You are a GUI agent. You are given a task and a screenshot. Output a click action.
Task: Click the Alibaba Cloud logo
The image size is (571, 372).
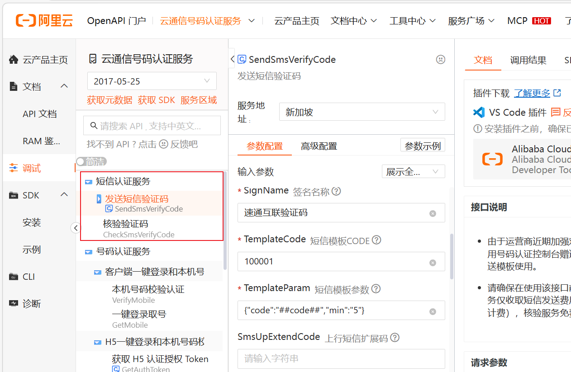[x=44, y=20]
